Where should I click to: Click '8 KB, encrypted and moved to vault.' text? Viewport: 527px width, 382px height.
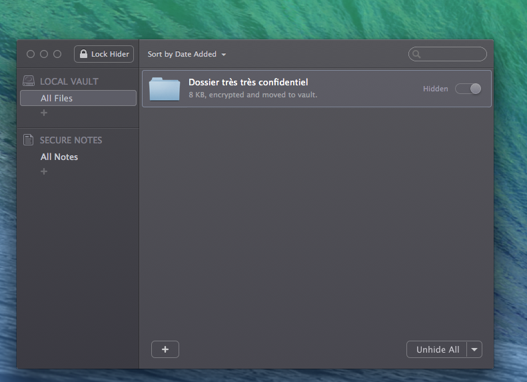[x=253, y=95]
